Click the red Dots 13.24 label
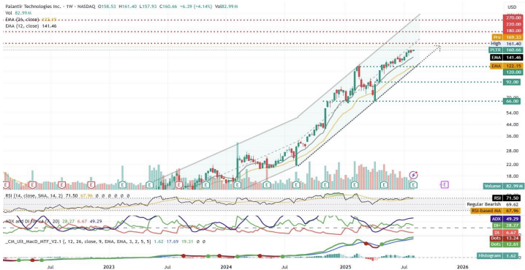Image resolution: width=525 pixels, height=270 pixels. tap(506, 239)
